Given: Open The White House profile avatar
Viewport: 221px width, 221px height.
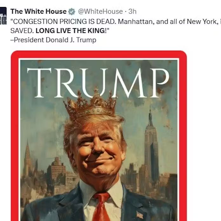Looking at the screenshot, I should click(x=3, y=16).
